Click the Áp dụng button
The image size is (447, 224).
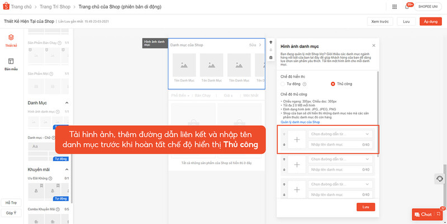(x=430, y=21)
